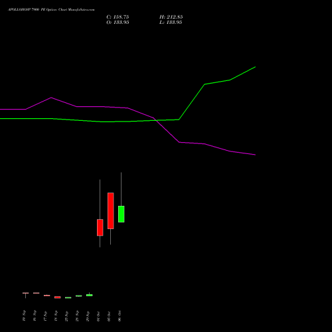Click the small green candle above 25 Sep

pyautogui.click(x=68, y=297)
